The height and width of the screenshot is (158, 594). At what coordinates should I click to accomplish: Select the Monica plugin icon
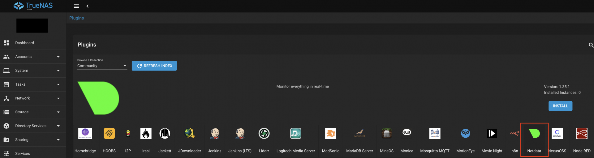[407, 132]
